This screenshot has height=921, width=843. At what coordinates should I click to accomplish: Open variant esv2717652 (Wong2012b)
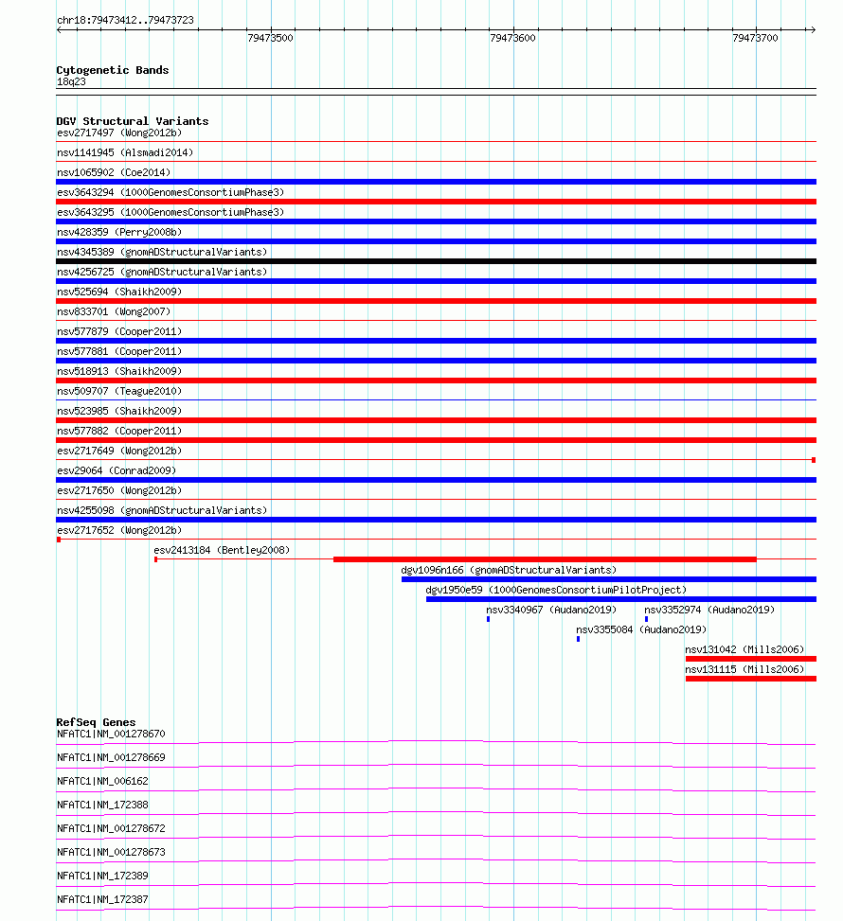coord(119,530)
